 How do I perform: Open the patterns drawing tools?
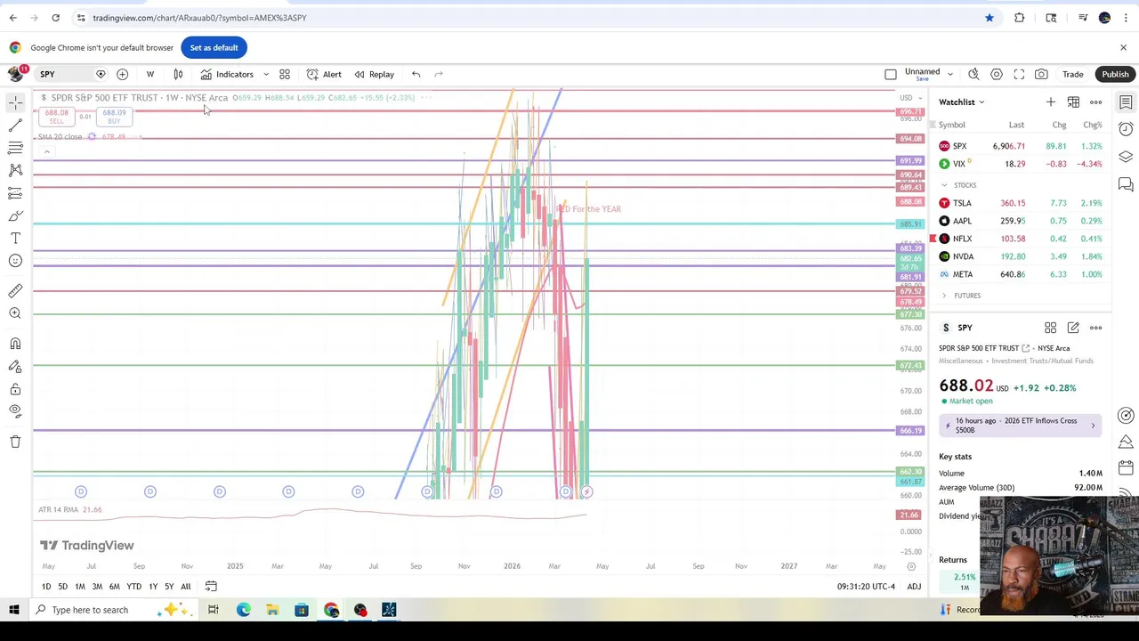[x=15, y=170]
